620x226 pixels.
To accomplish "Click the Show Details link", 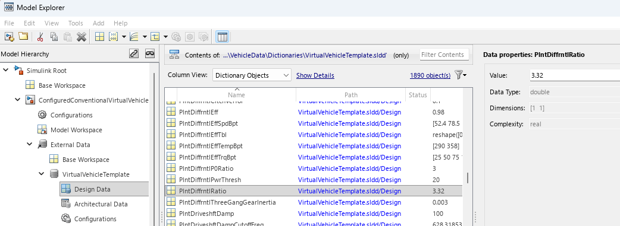I will pyautogui.click(x=315, y=75).
